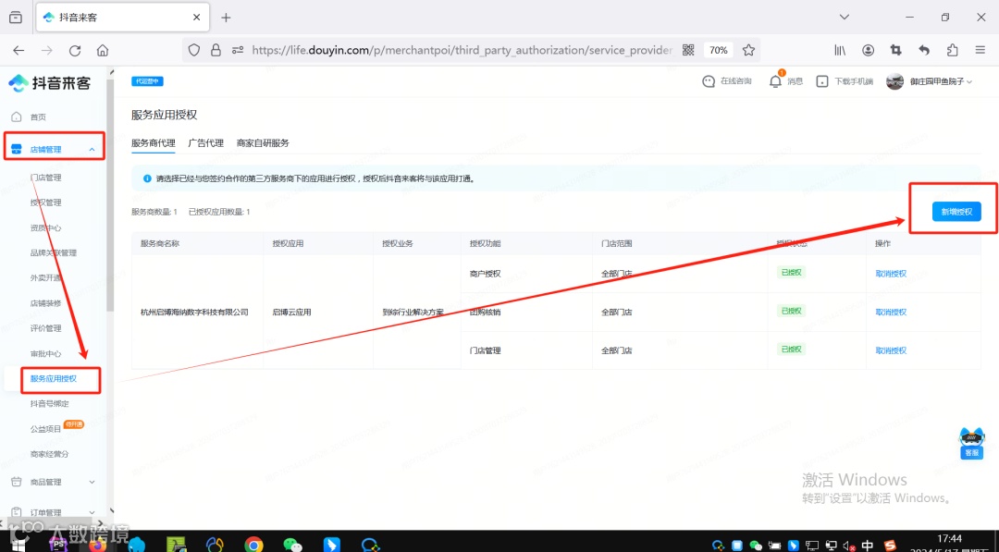Click the 抖音来客 logo in the sidebar

(50, 83)
